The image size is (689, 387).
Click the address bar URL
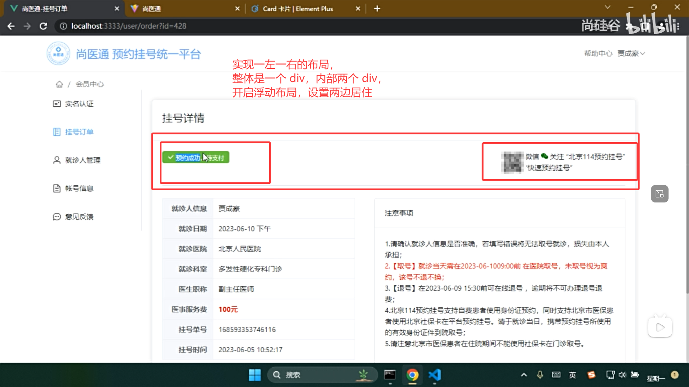point(128,26)
